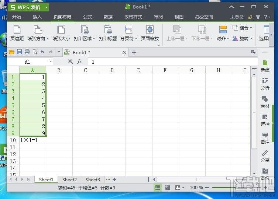Click the print preview icon in quick toolbar

[35, 52]
